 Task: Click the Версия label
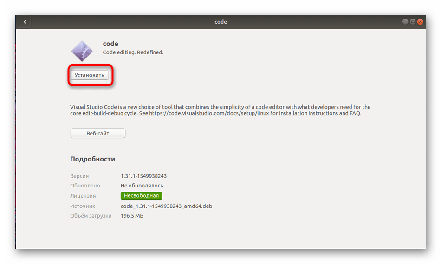point(79,176)
